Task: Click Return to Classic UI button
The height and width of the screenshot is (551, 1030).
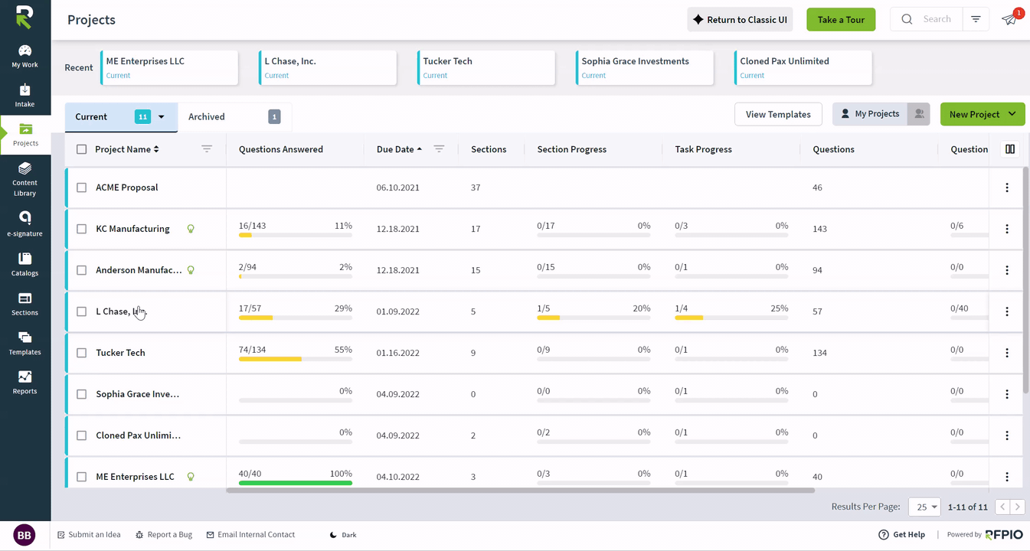Action: pos(740,20)
